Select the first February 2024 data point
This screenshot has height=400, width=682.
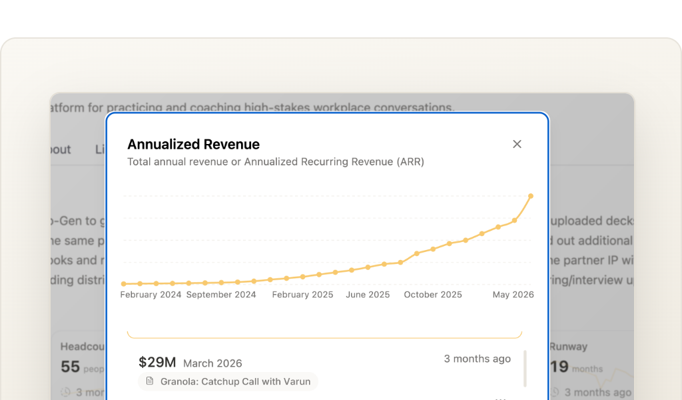coord(123,284)
